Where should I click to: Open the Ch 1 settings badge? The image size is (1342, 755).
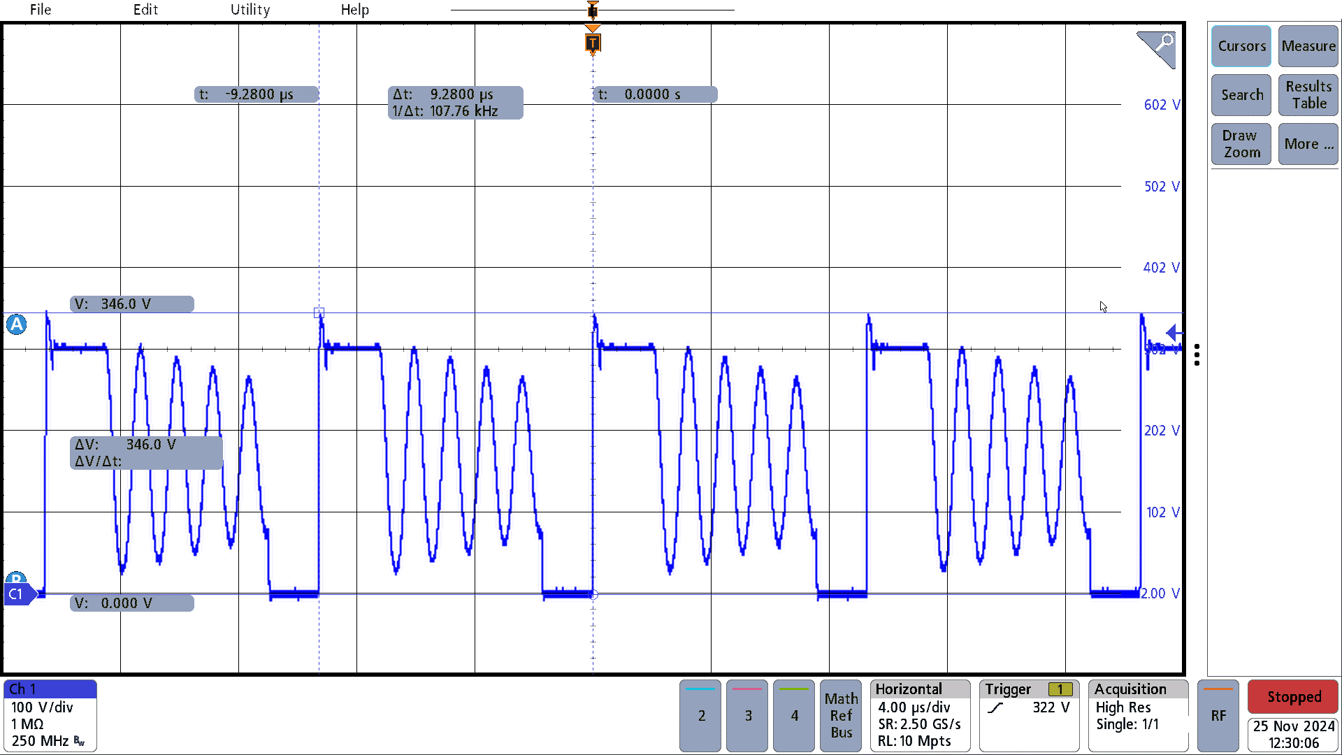(x=50, y=716)
